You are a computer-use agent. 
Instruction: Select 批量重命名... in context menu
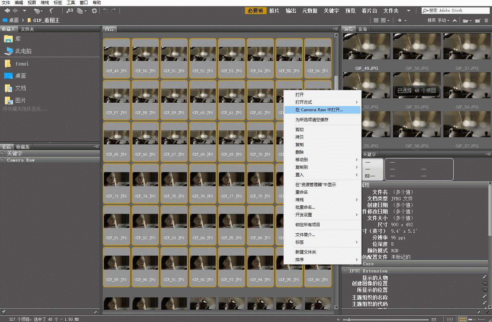point(305,207)
